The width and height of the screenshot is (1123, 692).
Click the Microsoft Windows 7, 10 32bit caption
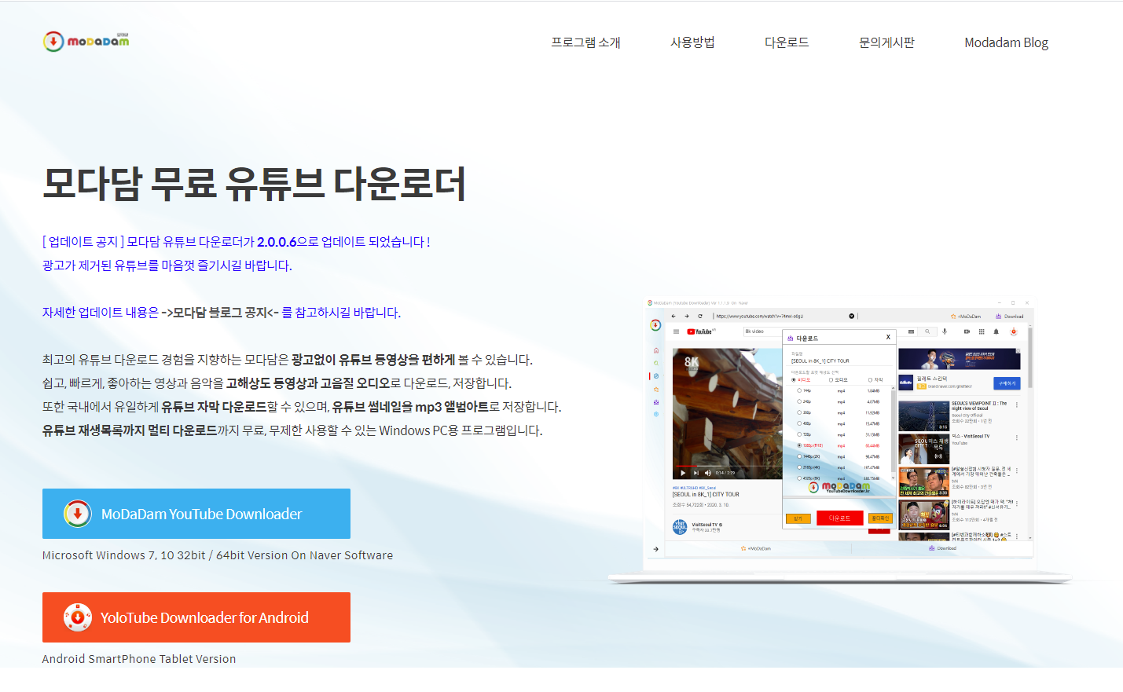click(218, 555)
